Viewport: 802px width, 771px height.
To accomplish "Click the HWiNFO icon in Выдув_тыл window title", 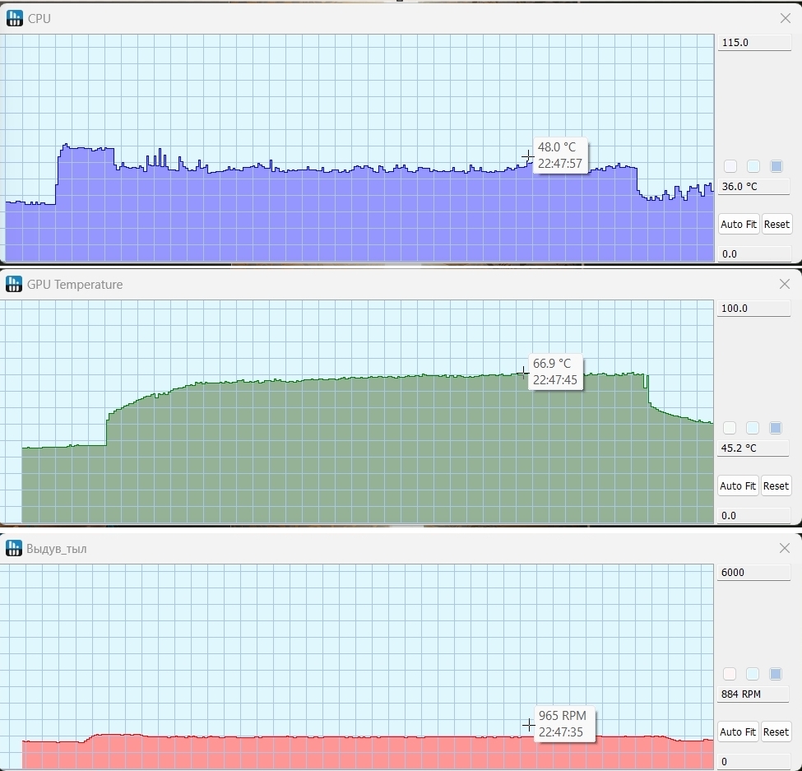I will [14, 548].
